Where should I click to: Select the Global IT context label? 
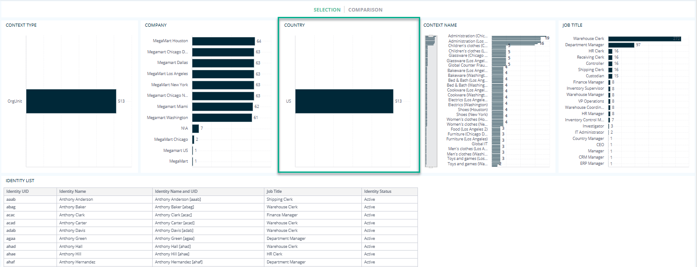479,144
